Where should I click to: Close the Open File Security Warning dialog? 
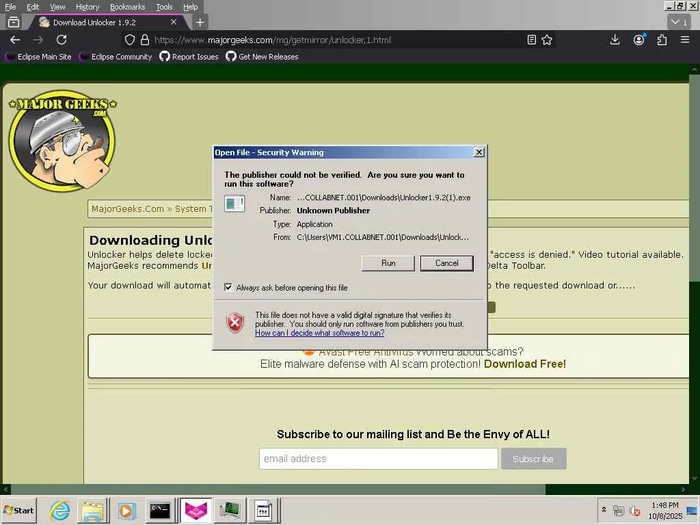point(479,152)
